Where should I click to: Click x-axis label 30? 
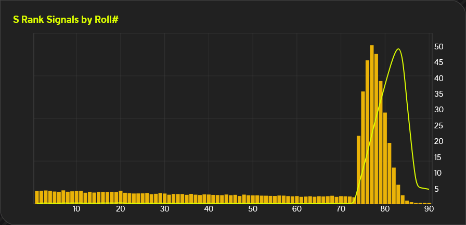164,209
